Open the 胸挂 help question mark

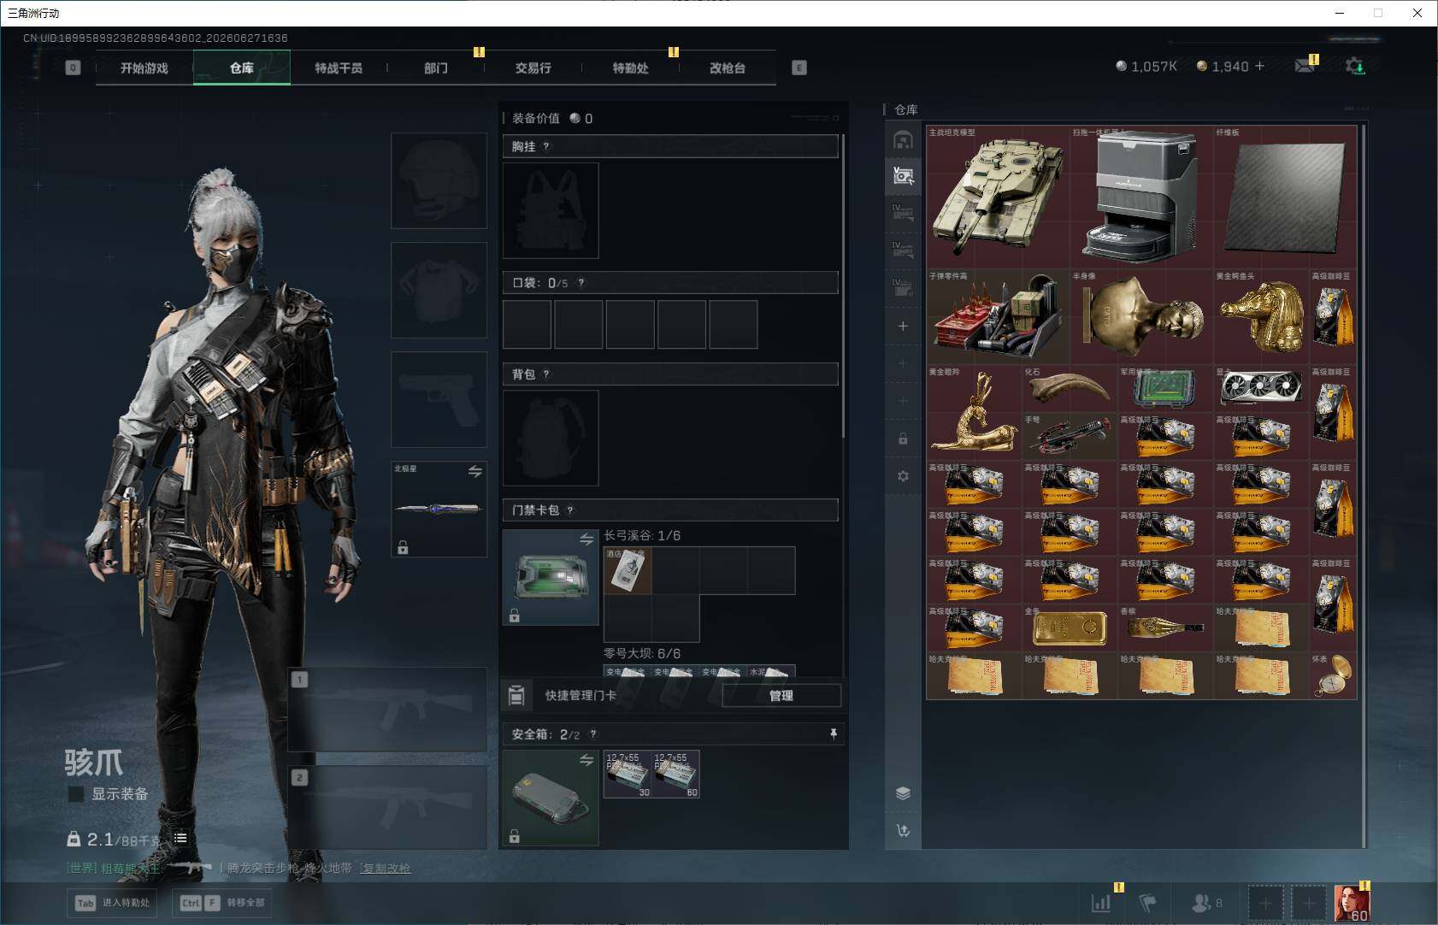(546, 146)
